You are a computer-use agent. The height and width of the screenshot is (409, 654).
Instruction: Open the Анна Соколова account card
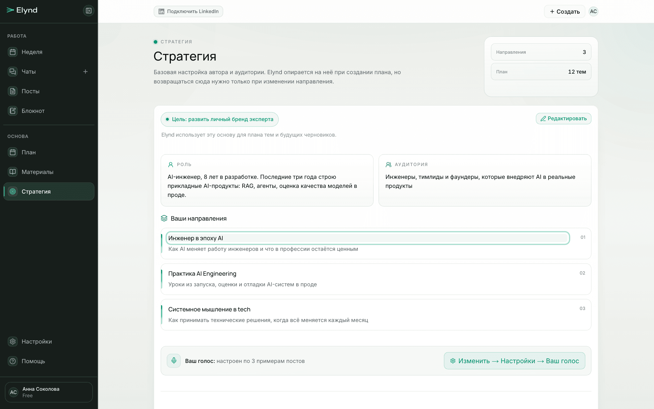pyautogui.click(x=49, y=392)
